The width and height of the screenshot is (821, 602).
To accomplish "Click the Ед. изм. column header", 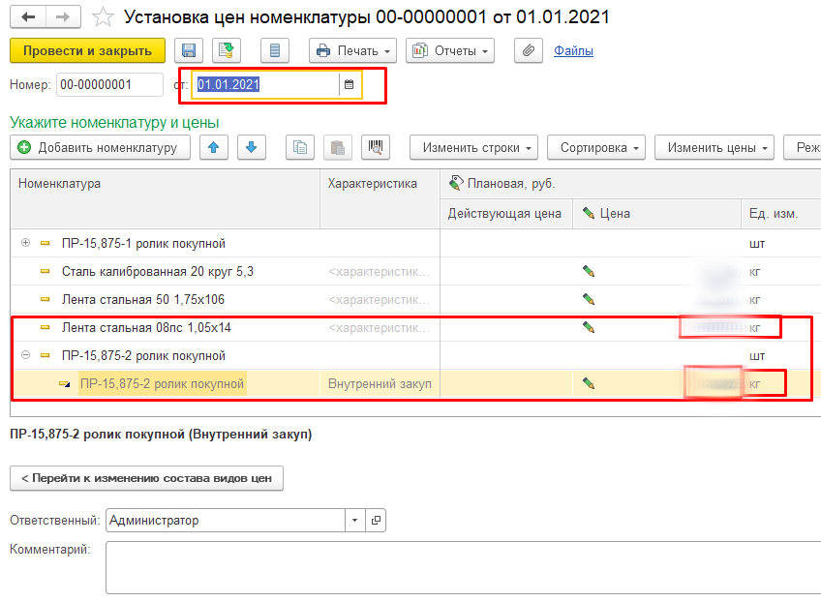I will (780, 214).
